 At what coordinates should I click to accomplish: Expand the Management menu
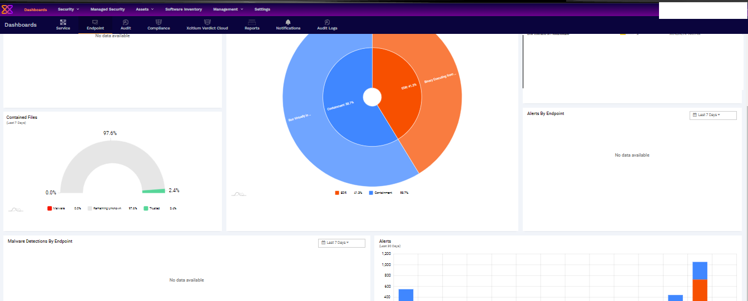228,9
